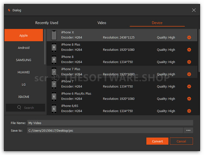This screenshot has width=204, height=155.
Task: Click the brand sidebar scrollbar
Action: coord(45,47)
